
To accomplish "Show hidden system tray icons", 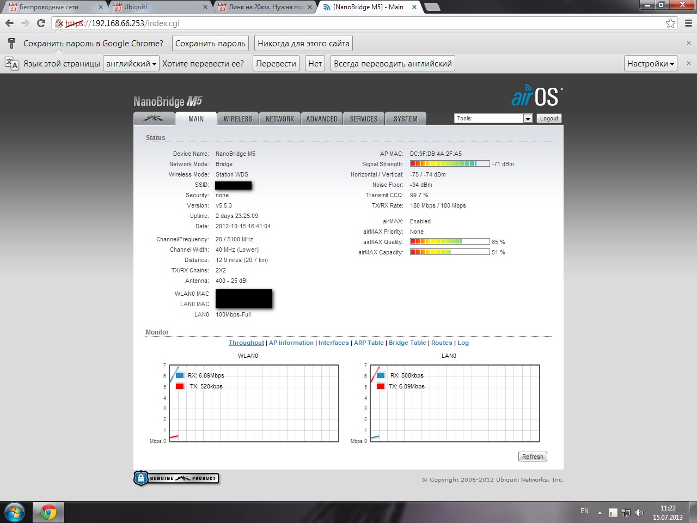I will click(x=600, y=513).
